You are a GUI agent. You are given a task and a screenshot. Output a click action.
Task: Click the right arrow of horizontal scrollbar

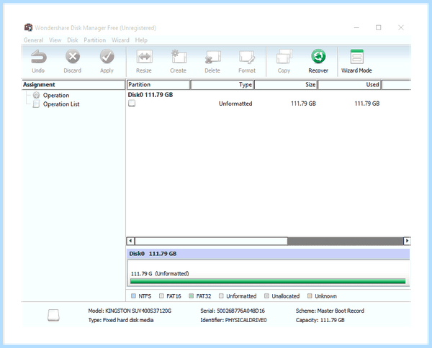[407, 241]
